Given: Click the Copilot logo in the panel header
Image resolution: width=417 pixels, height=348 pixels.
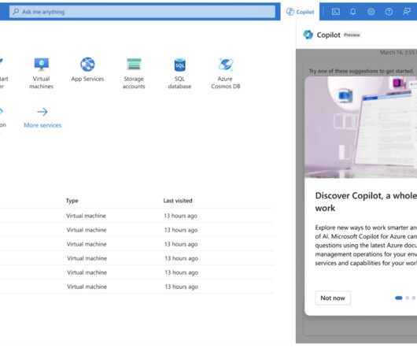Looking at the screenshot, I should click(308, 35).
